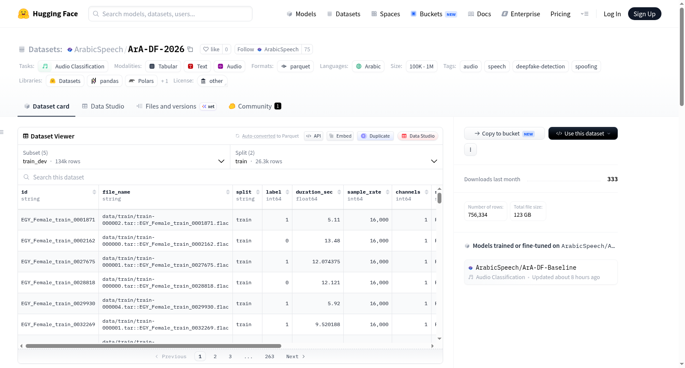The width and height of the screenshot is (685, 368).
Task: Click sort icon on label column
Action: pos(287,192)
